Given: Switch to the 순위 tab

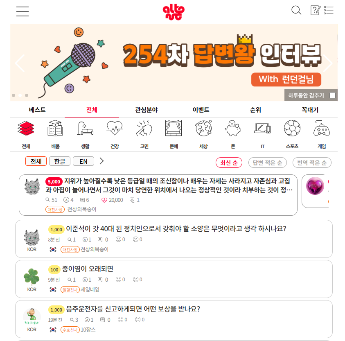Looking at the screenshot, I should (256, 110).
